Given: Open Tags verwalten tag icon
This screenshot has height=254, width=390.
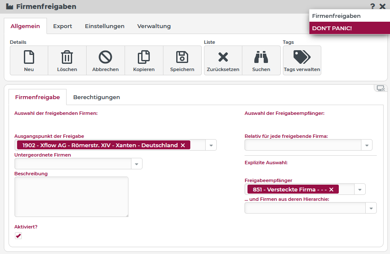Looking at the screenshot, I should [x=302, y=57].
